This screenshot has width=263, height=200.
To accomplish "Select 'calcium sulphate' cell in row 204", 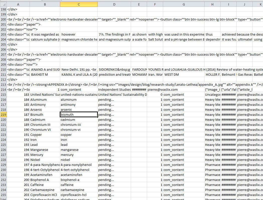I will pos(45,39).
